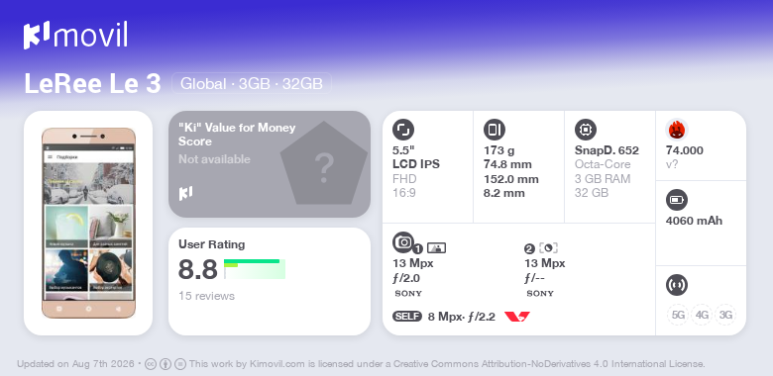Click the small Ki logo in score card
773x376 pixels.
185,193
